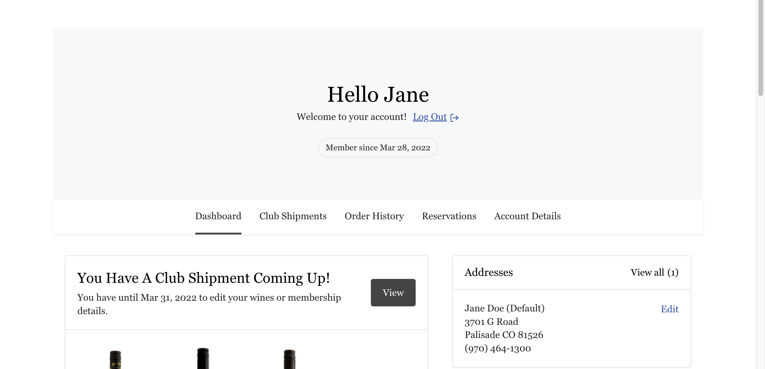The height and width of the screenshot is (369, 765).
Task: Edit the Jane Doe default address
Action: click(669, 309)
